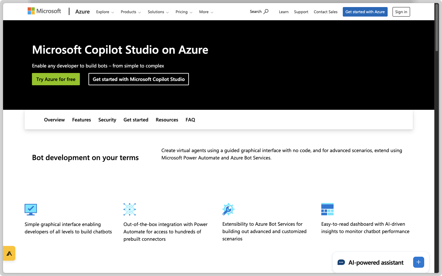Expand the More navigation menu
Viewport: 442px width, 276px height.
(x=206, y=12)
